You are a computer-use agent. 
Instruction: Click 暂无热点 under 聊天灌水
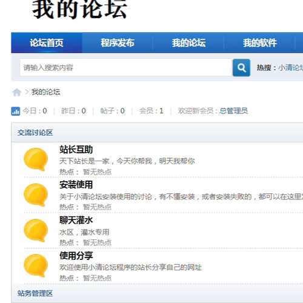(97, 242)
